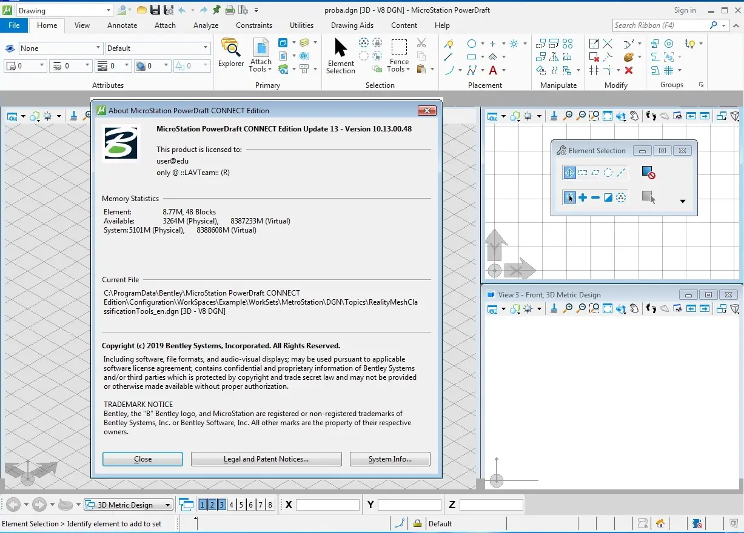This screenshot has width=744, height=533.
Task: Click Walk footprints icon in View 3 toolbar
Action: [651, 309]
